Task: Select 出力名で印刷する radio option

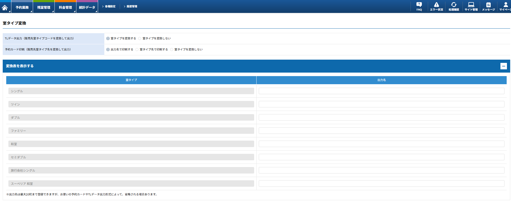Action: 108,50
